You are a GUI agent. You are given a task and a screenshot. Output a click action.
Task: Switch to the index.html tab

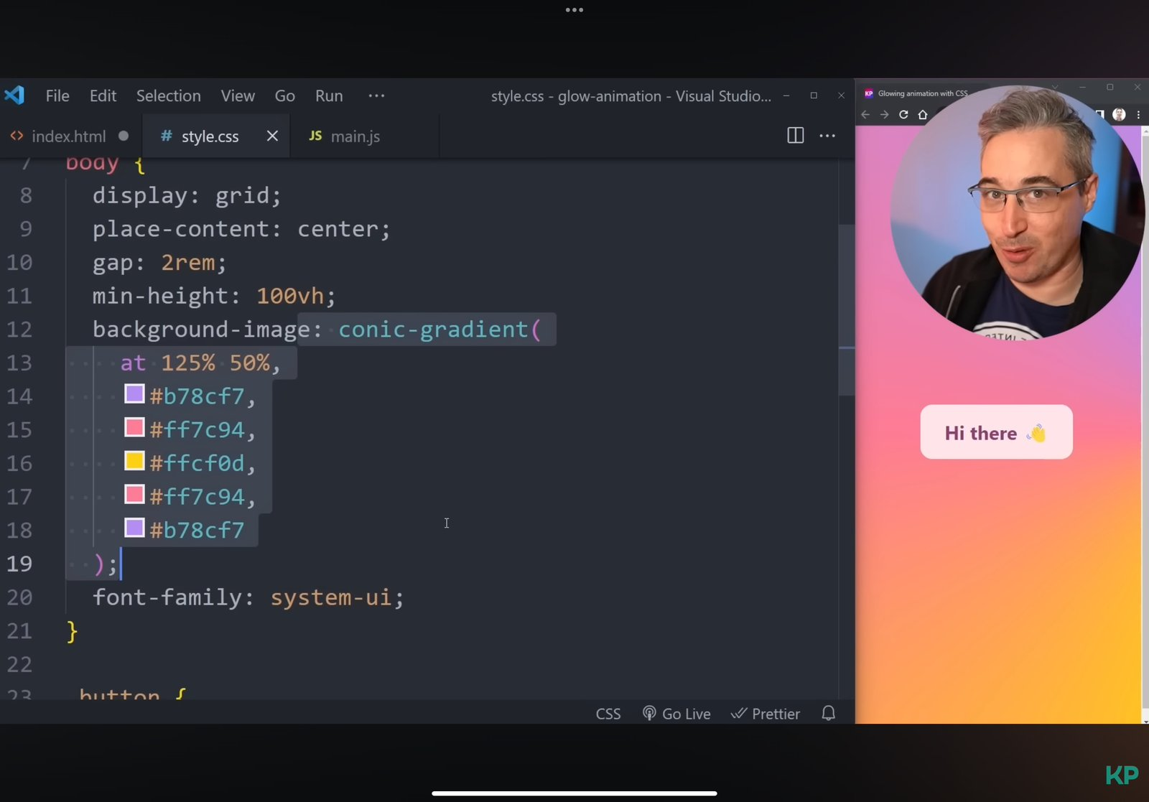pos(68,136)
